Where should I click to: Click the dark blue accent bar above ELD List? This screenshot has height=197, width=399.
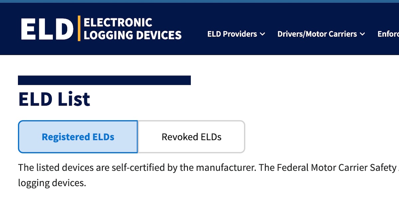coord(105,79)
